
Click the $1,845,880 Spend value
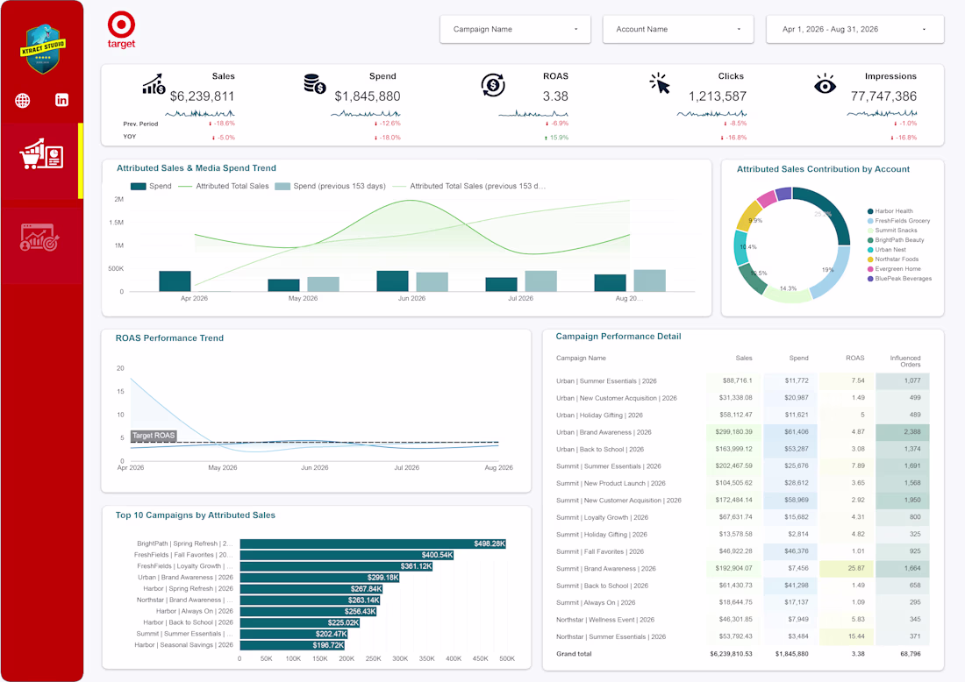tap(368, 96)
